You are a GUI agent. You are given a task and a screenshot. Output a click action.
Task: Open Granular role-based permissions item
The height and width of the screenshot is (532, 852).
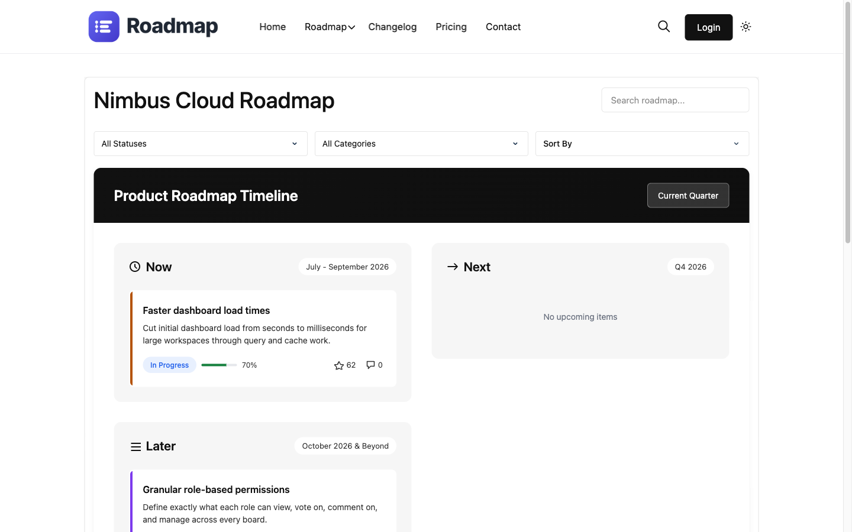216,489
